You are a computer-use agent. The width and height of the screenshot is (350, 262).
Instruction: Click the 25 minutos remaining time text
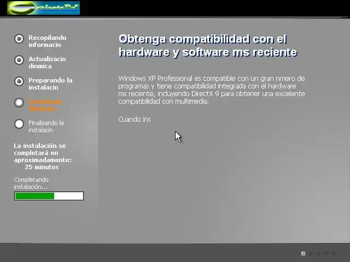coord(42,167)
